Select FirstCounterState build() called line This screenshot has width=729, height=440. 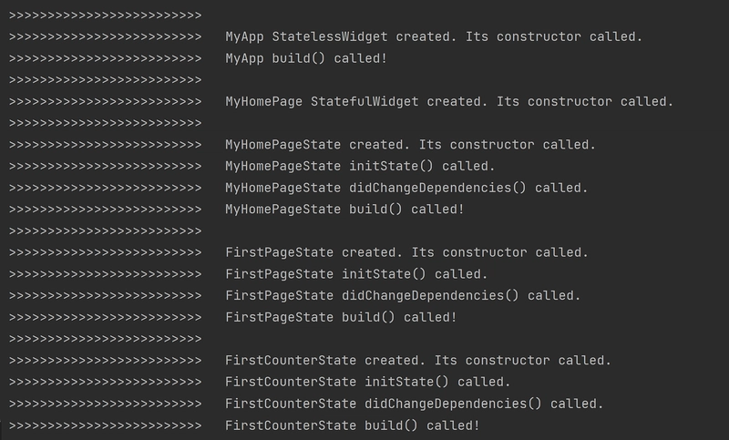click(244, 425)
